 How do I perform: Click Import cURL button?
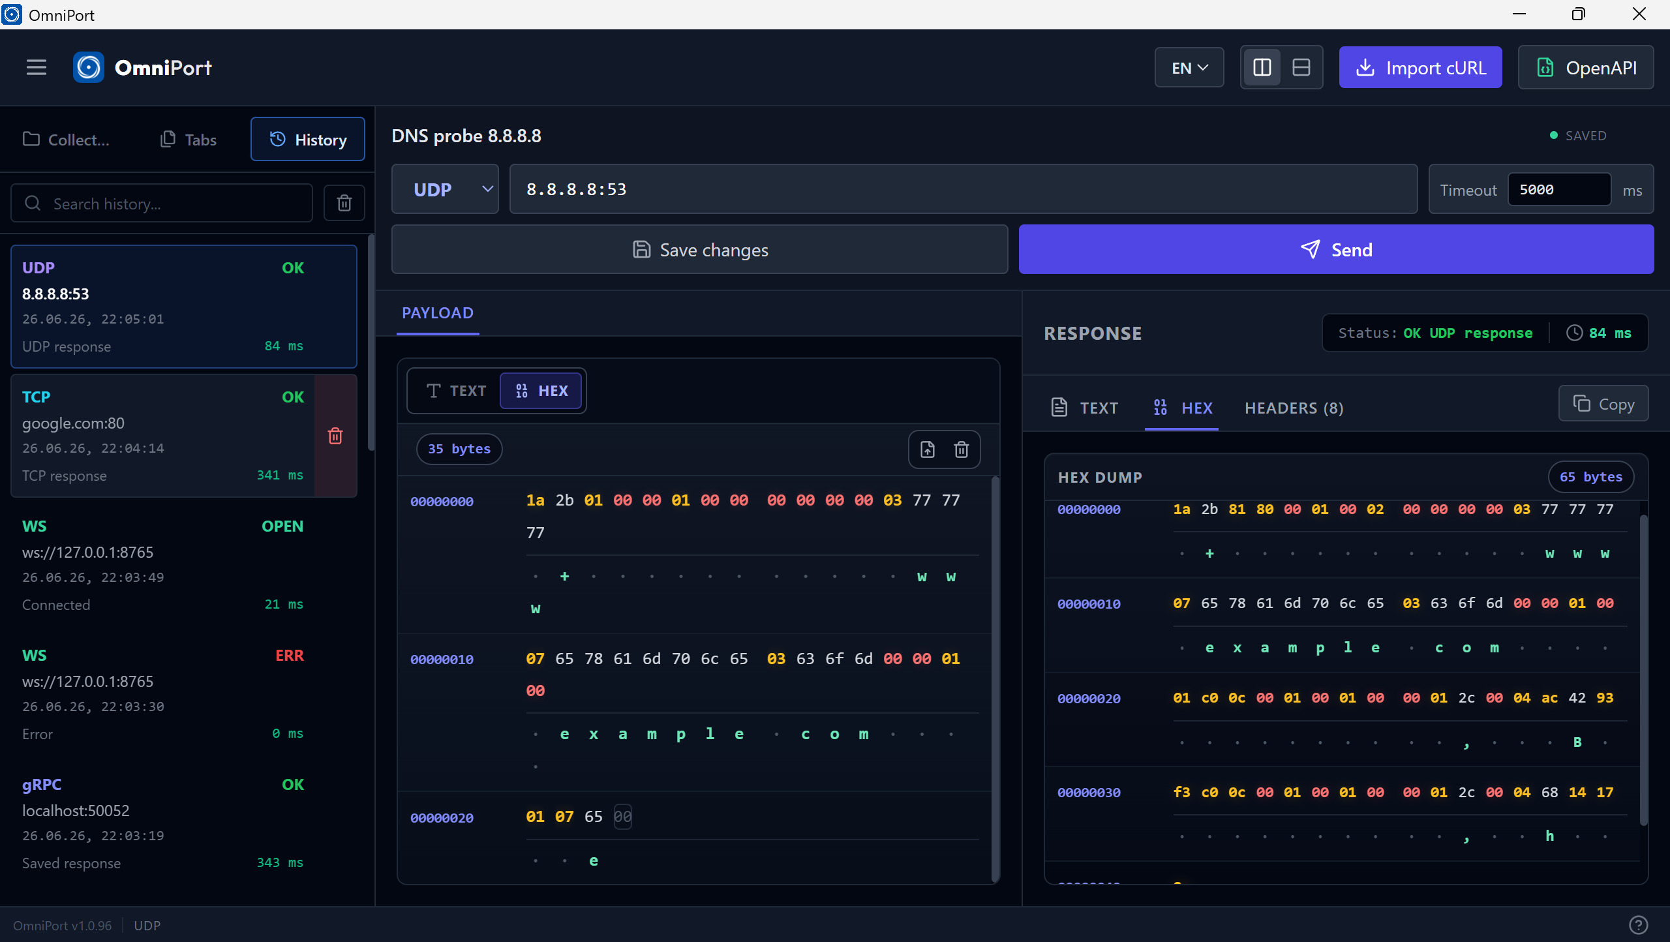click(x=1420, y=67)
